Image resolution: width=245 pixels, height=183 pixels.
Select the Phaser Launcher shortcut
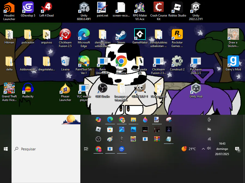[65, 92]
